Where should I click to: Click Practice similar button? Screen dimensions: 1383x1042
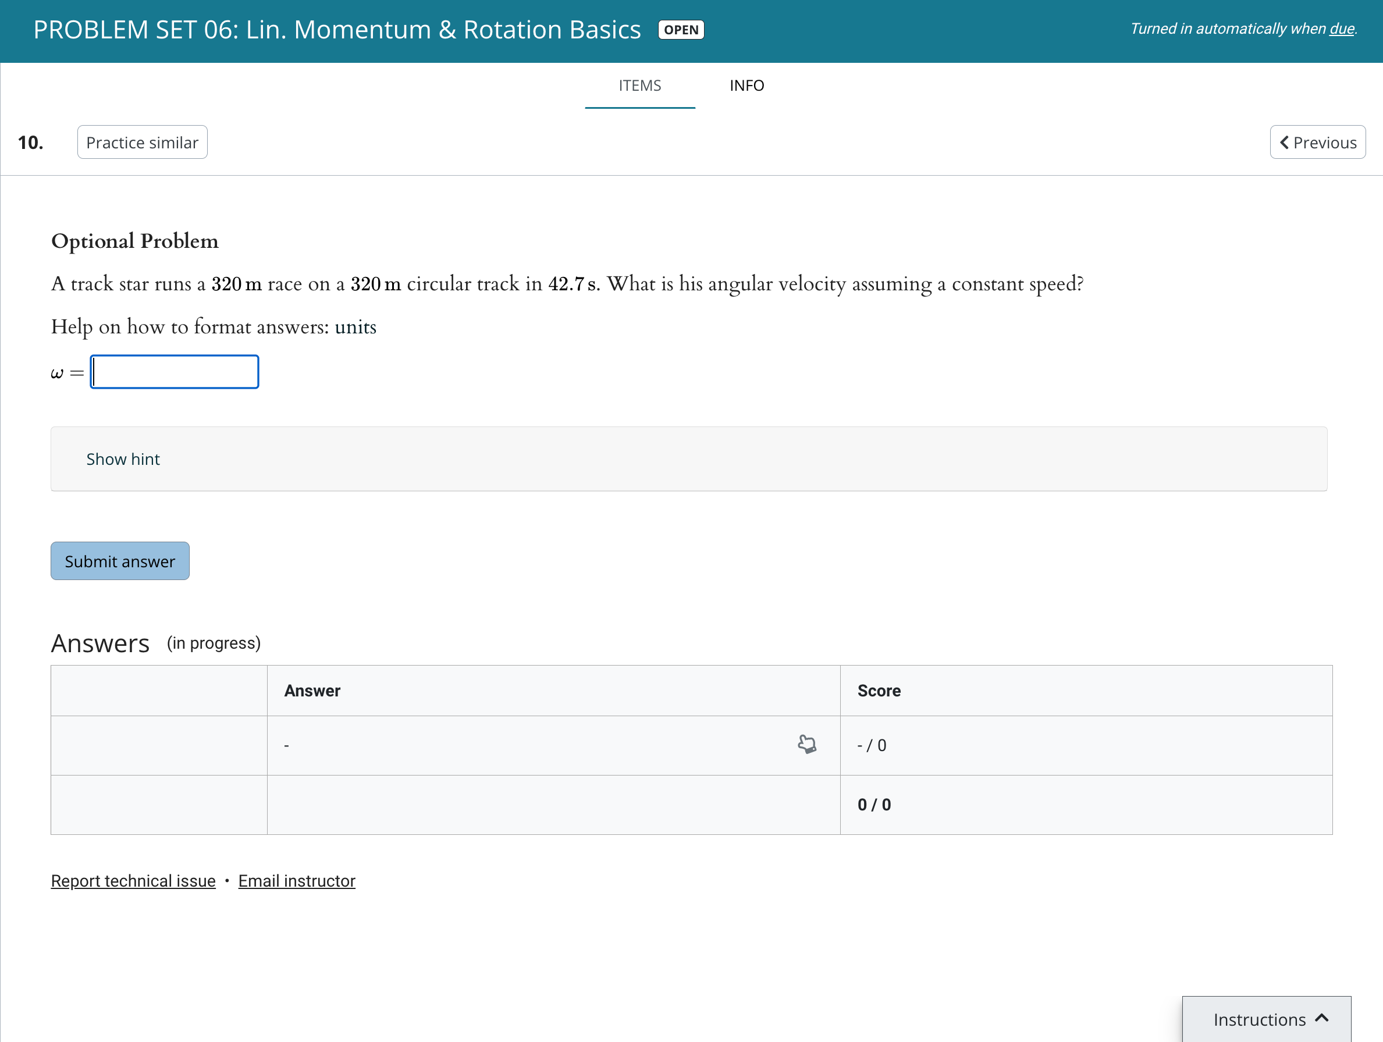click(143, 143)
